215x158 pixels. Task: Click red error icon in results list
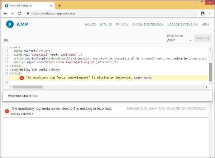click(x=7, y=111)
